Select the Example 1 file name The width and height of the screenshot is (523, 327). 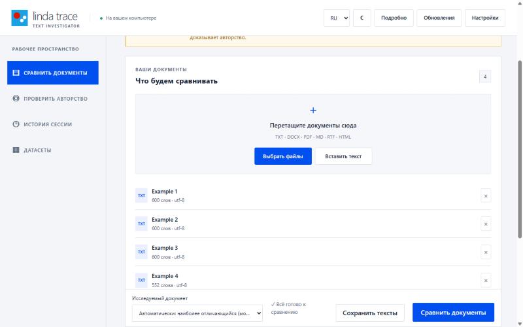pyautogui.click(x=165, y=192)
